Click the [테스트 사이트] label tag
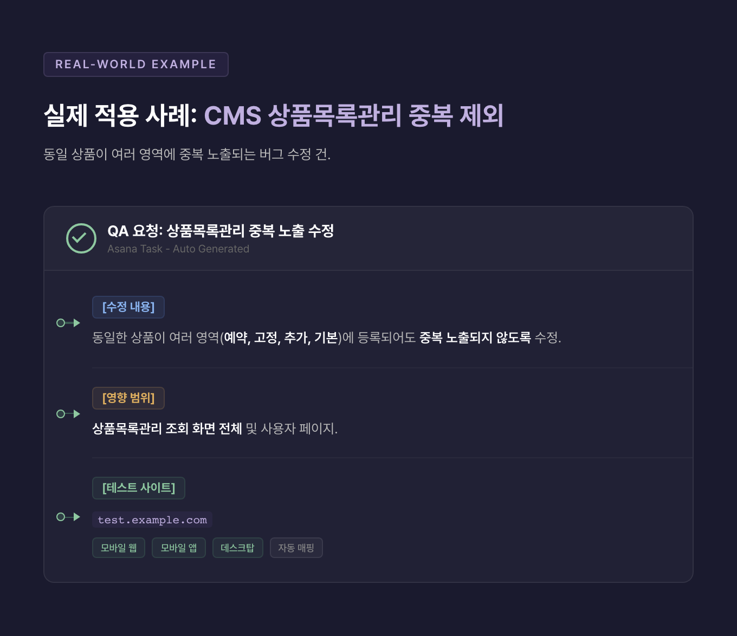The width and height of the screenshot is (737, 636). (138, 488)
